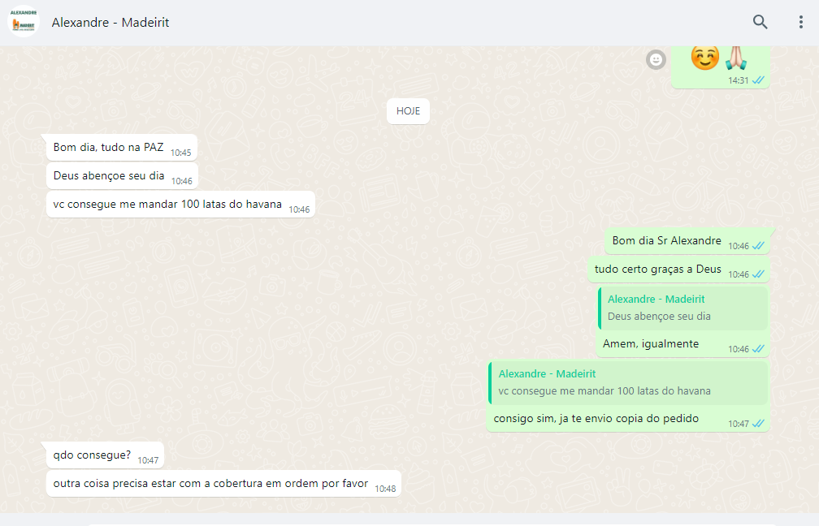Click the praying hands emoji in the sent message
The image size is (819, 526).
click(x=735, y=57)
